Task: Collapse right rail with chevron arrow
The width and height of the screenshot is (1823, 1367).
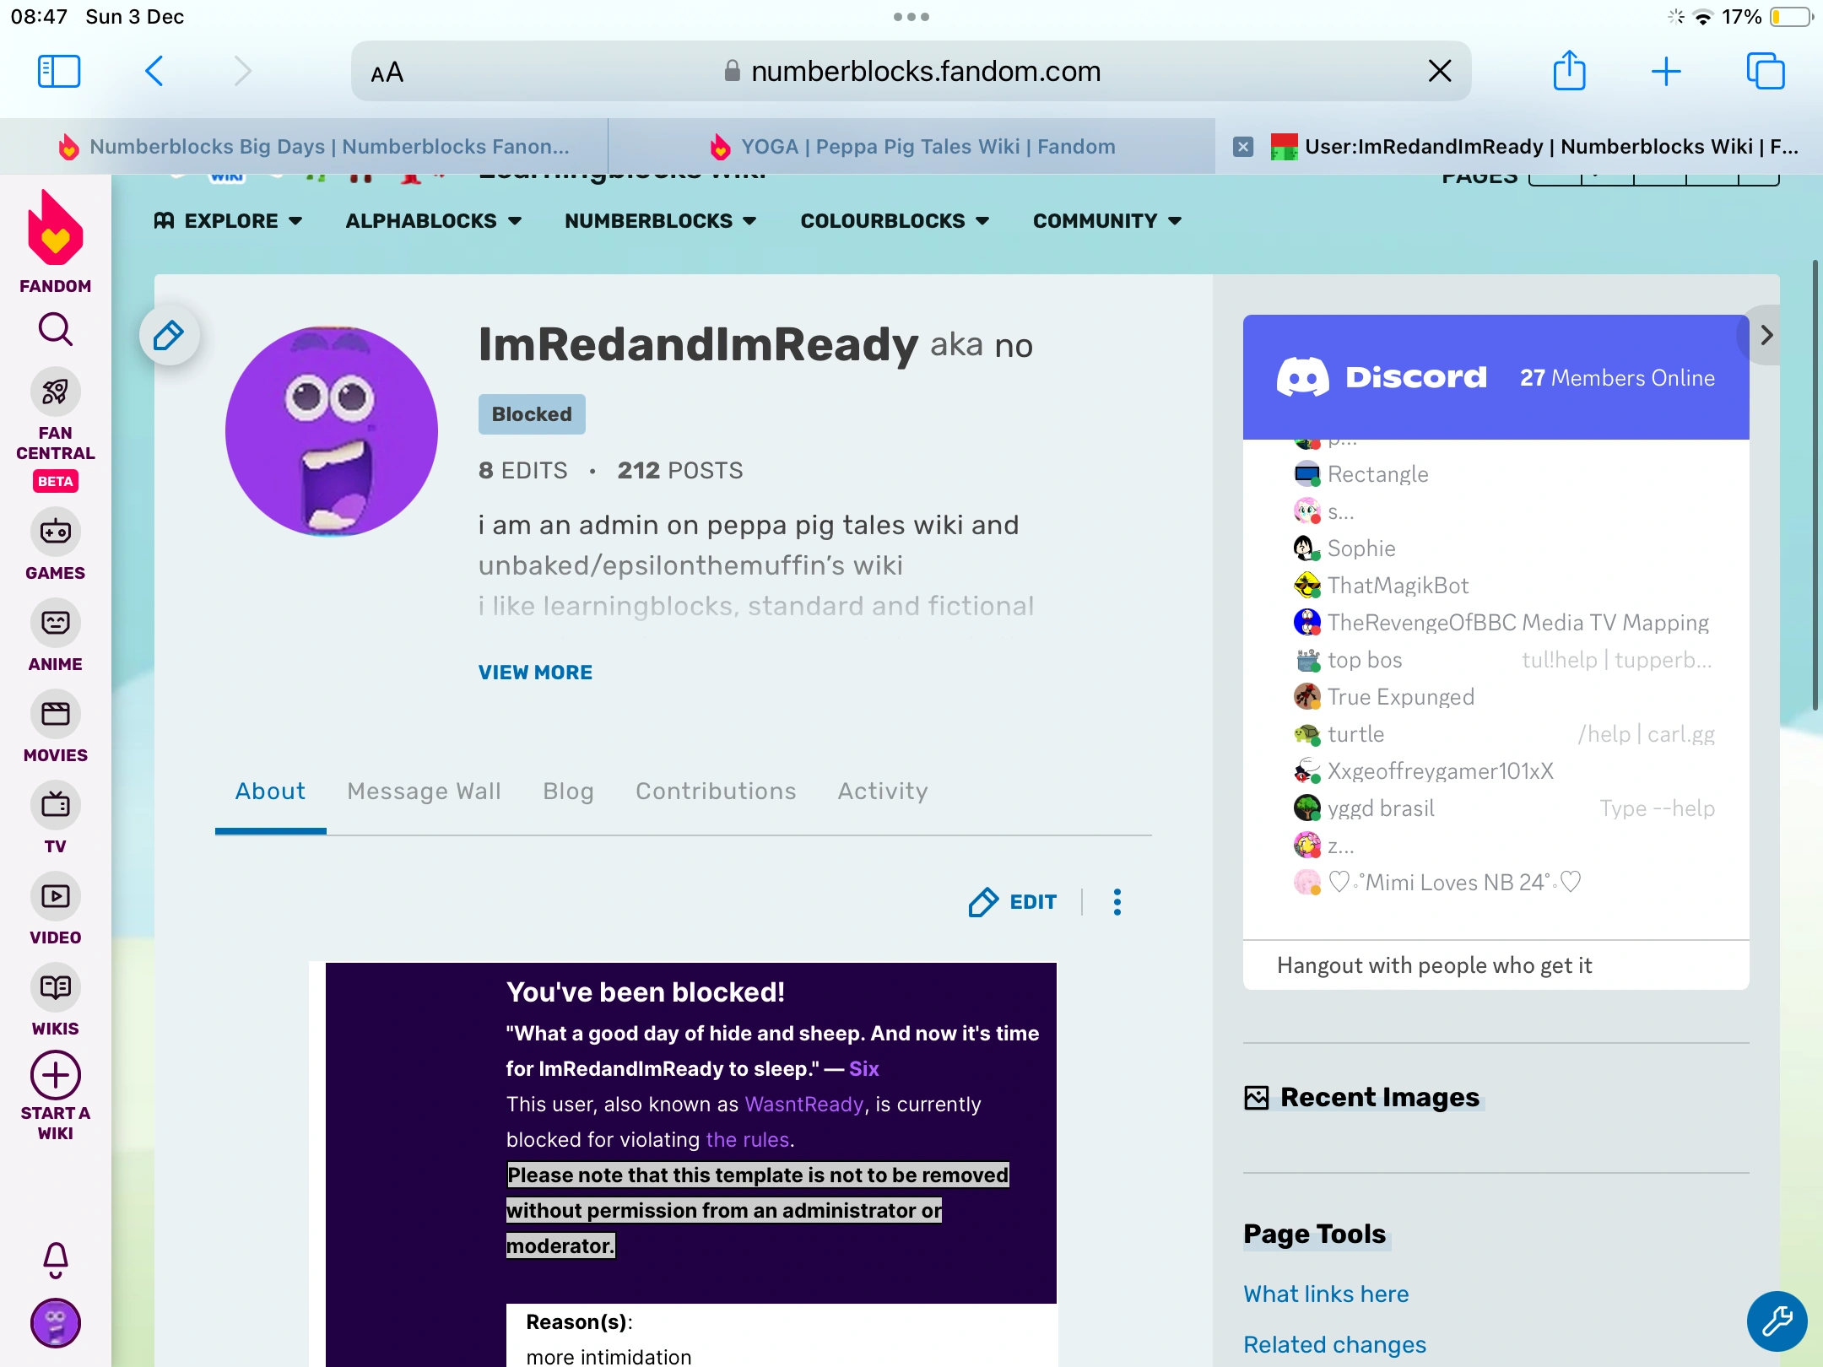Action: tap(1766, 336)
